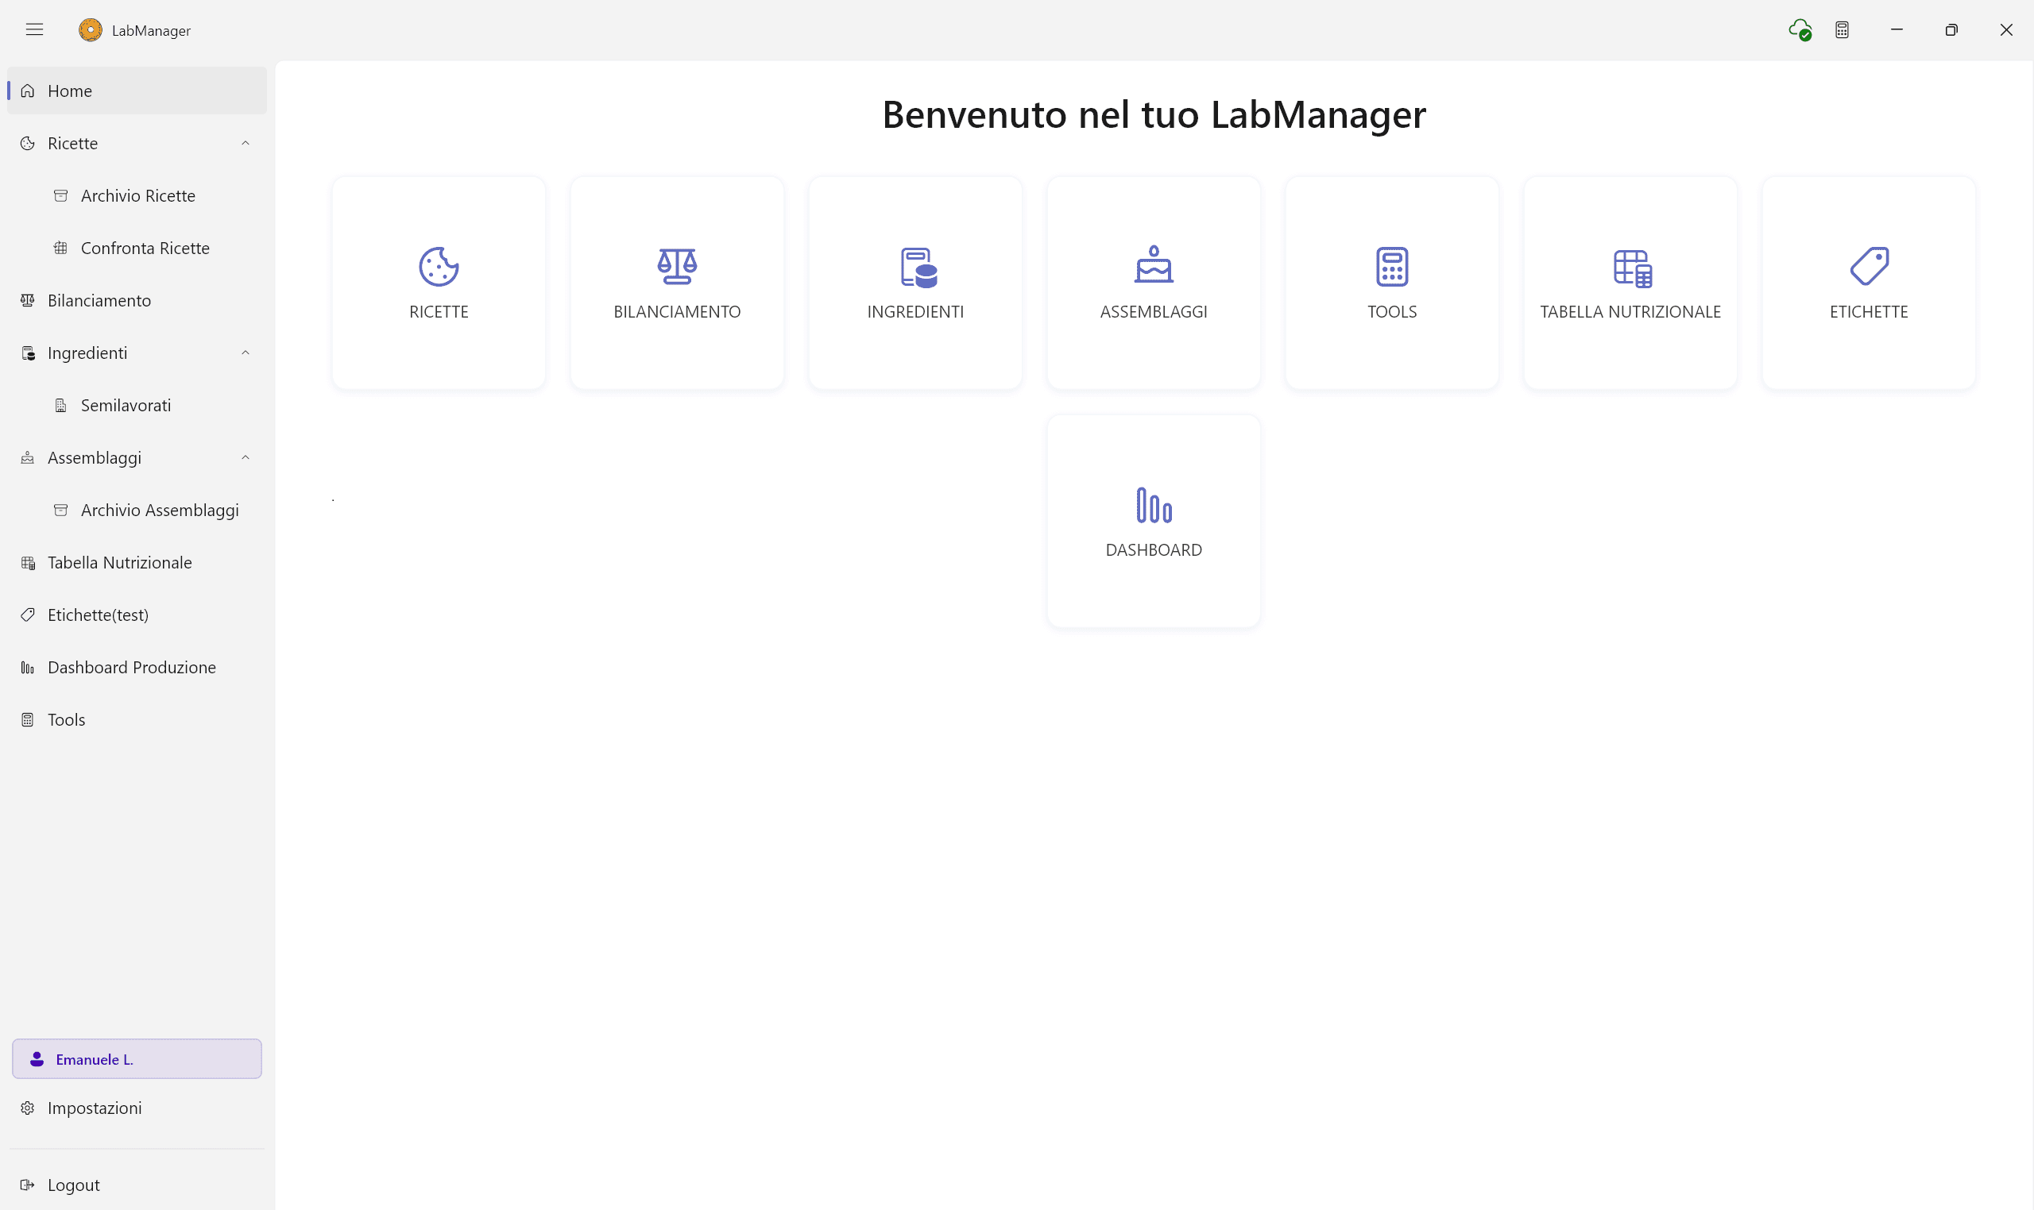The width and height of the screenshot is (2034, 1210).
Task: Open the bar chart icon on DASHBOARD card
Action: point(1153,506)
